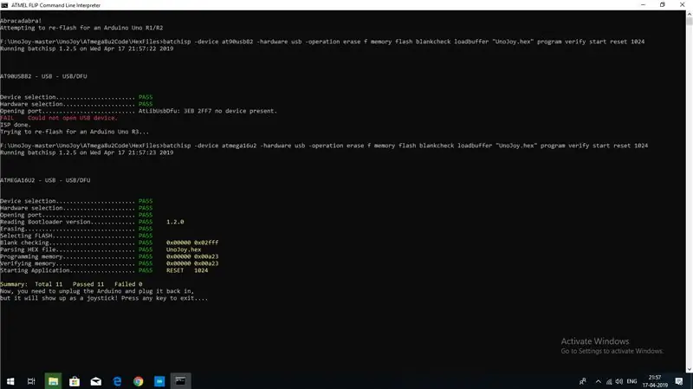This screenshot has height=389, width=693.
Task: Click the vertical scrollbar thumb
Action: tap(689, 21)
